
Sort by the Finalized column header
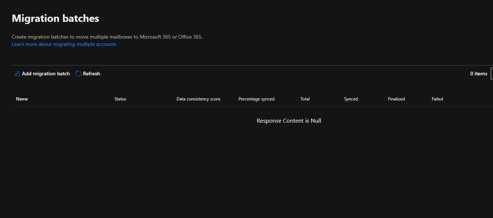pos(396,99)
